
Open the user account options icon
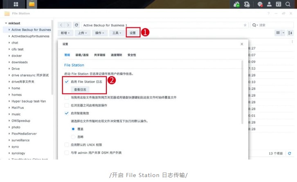tap(269, 4)
